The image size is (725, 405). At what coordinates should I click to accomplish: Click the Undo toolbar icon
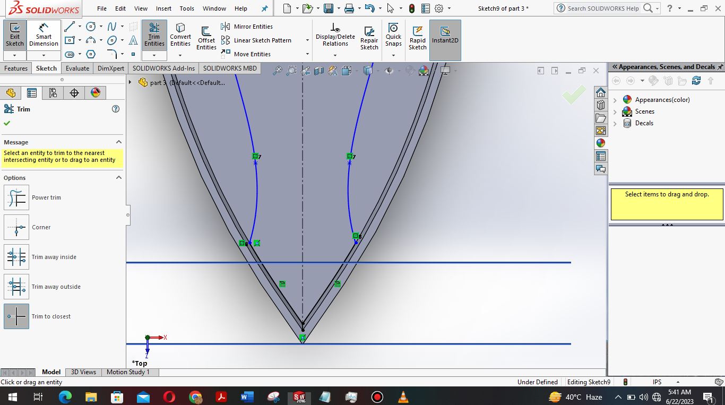(x=370, y=8)
